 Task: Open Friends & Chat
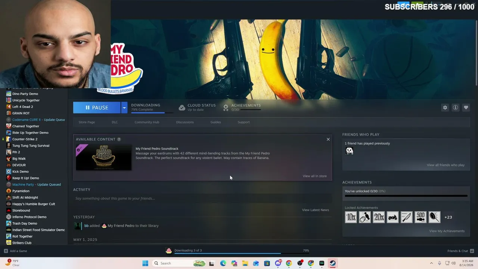pos(461,251)
